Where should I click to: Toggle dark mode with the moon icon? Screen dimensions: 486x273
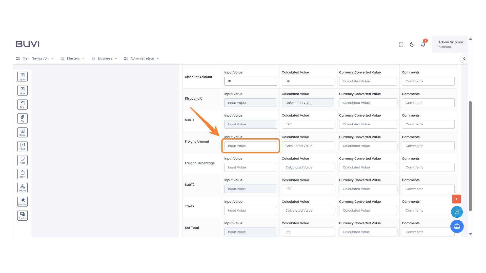point(412,44)
